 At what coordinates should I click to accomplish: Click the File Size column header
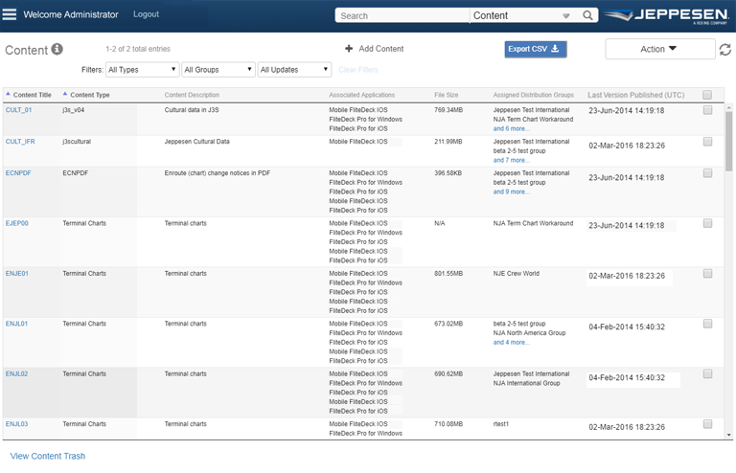446,95
